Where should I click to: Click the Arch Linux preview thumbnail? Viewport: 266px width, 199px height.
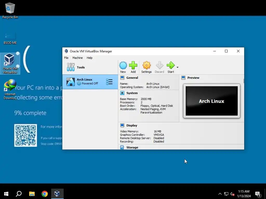pyautogui.click(x=211, y=101)
